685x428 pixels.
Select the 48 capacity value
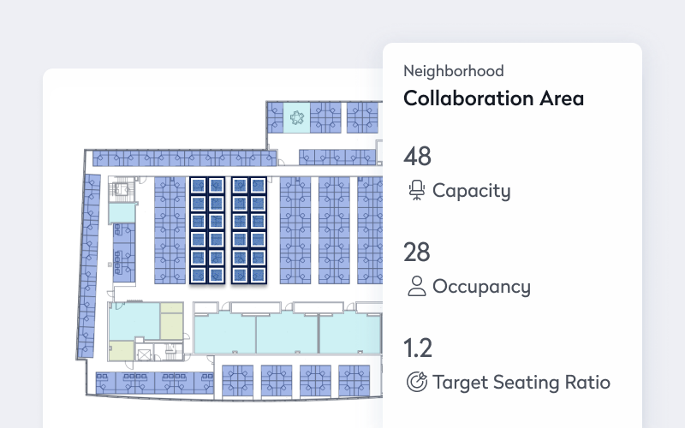[x=417, y=156]
